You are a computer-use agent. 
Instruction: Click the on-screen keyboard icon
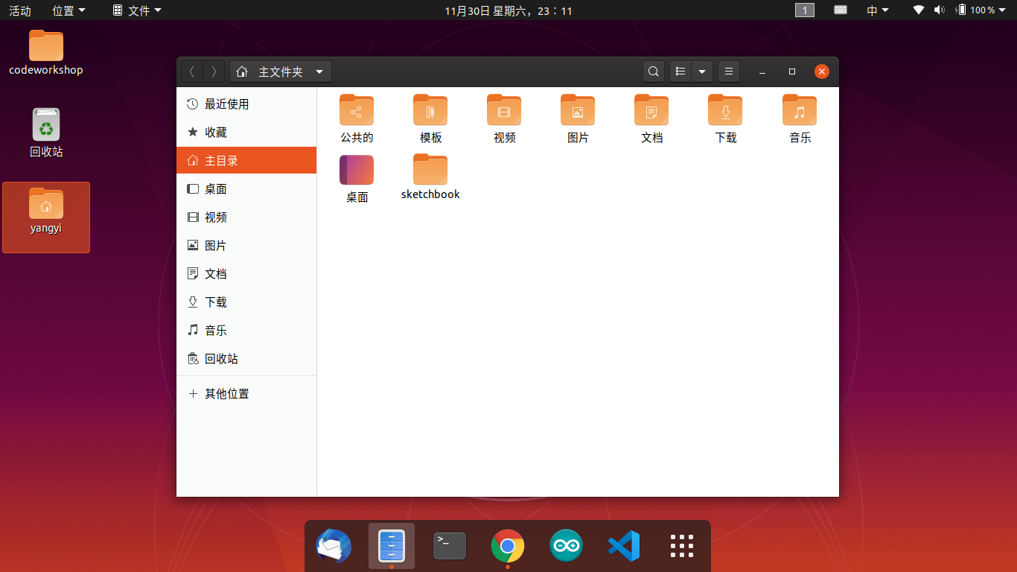pos(841,10)
